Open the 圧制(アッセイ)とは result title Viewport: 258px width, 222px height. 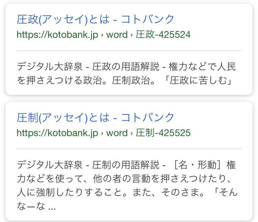(96, 118)
